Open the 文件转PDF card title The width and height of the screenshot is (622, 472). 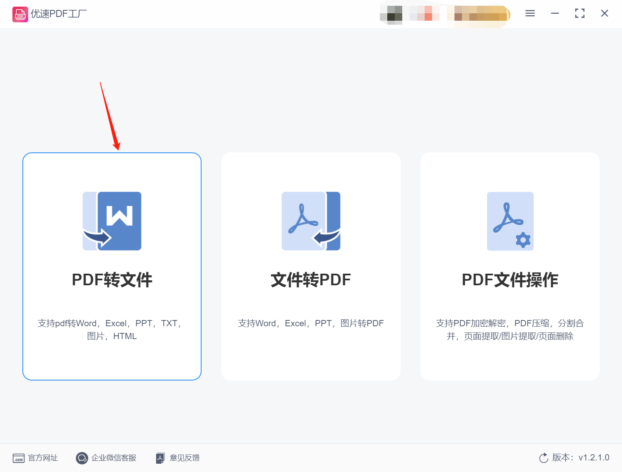pos(311,280)
